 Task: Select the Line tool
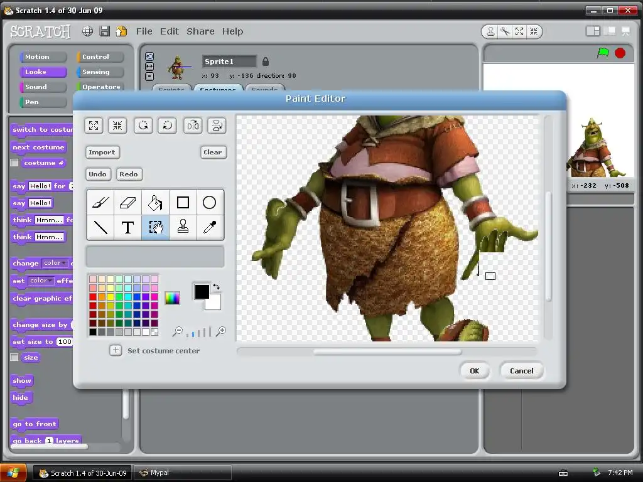click(x=100, y=227)
